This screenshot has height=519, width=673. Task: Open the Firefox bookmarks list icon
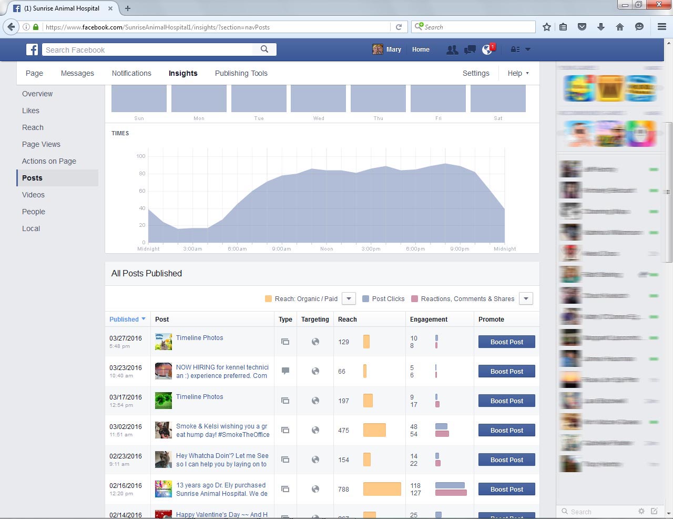(563, 27)
